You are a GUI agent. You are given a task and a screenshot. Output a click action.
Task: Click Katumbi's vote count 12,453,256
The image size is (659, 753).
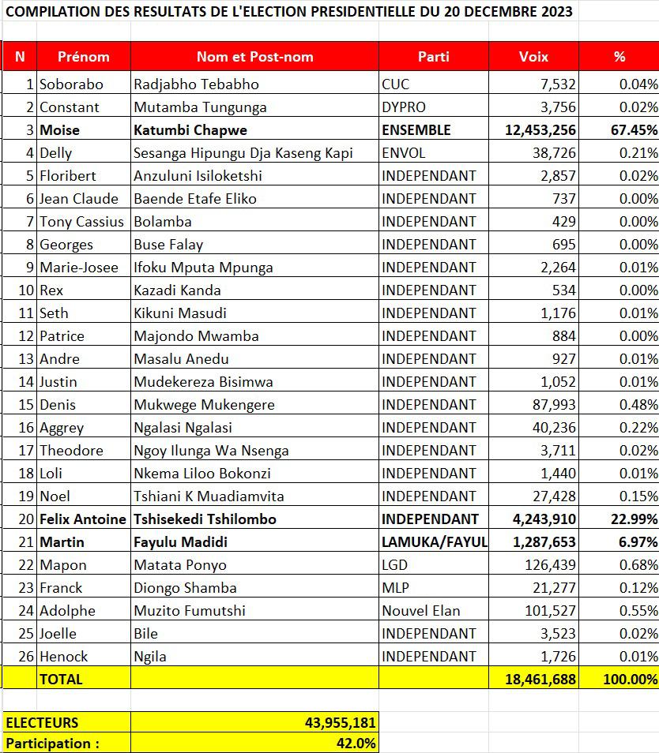533,130
